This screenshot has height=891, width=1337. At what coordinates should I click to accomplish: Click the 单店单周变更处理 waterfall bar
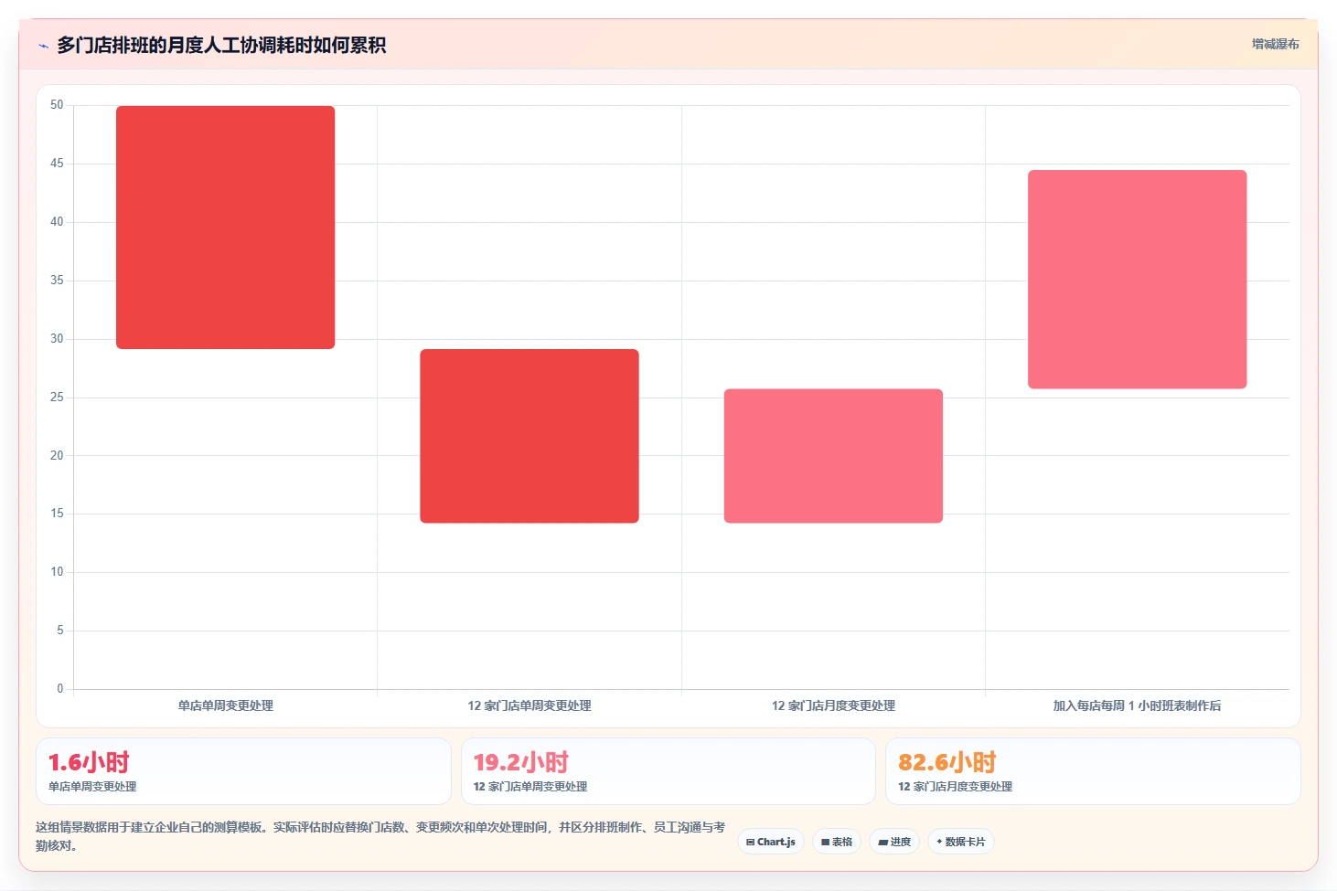pyautogui.click(x=225, y=228)
